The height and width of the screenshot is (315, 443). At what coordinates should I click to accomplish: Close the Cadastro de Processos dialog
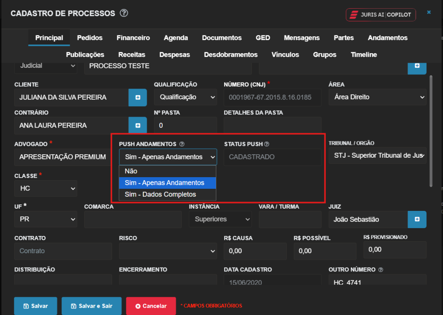click(429, 12)
